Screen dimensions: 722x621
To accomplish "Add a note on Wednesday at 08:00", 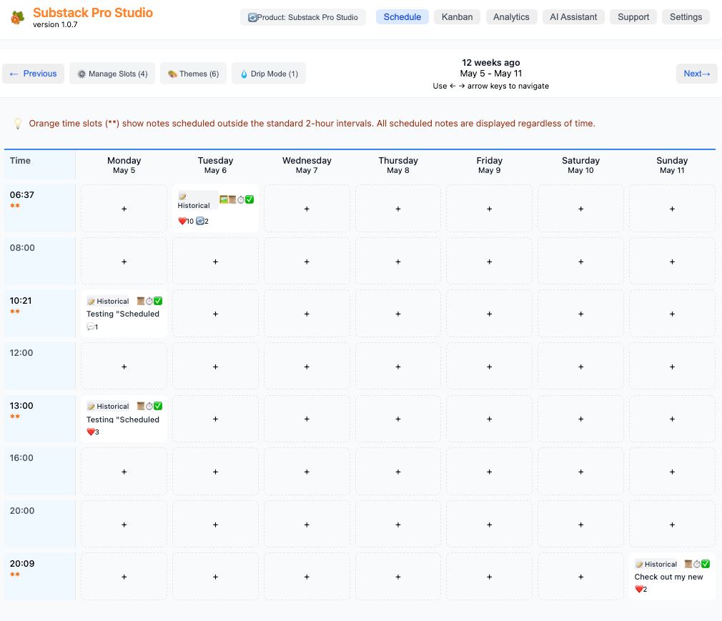I will coord(307,262).
